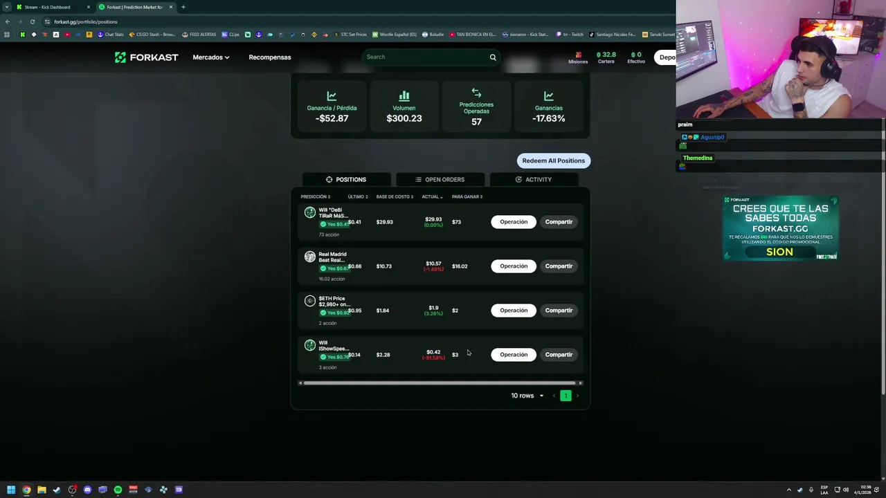Sort by Predicción column
This screenshot has height=498, width=886.
[x=315, y=196]
